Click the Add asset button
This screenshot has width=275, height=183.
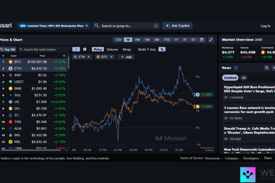coord(126,57)
